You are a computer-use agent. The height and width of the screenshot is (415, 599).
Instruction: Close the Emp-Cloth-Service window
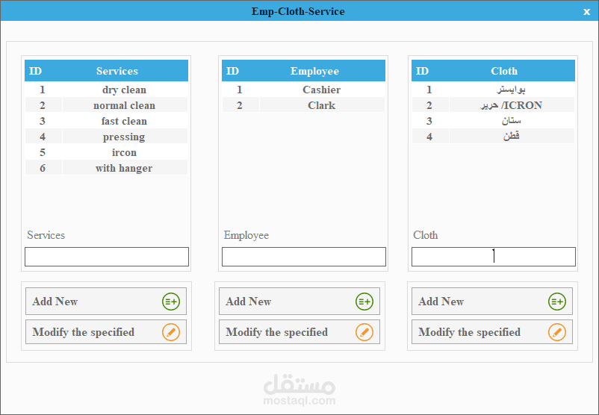point(586,11)
